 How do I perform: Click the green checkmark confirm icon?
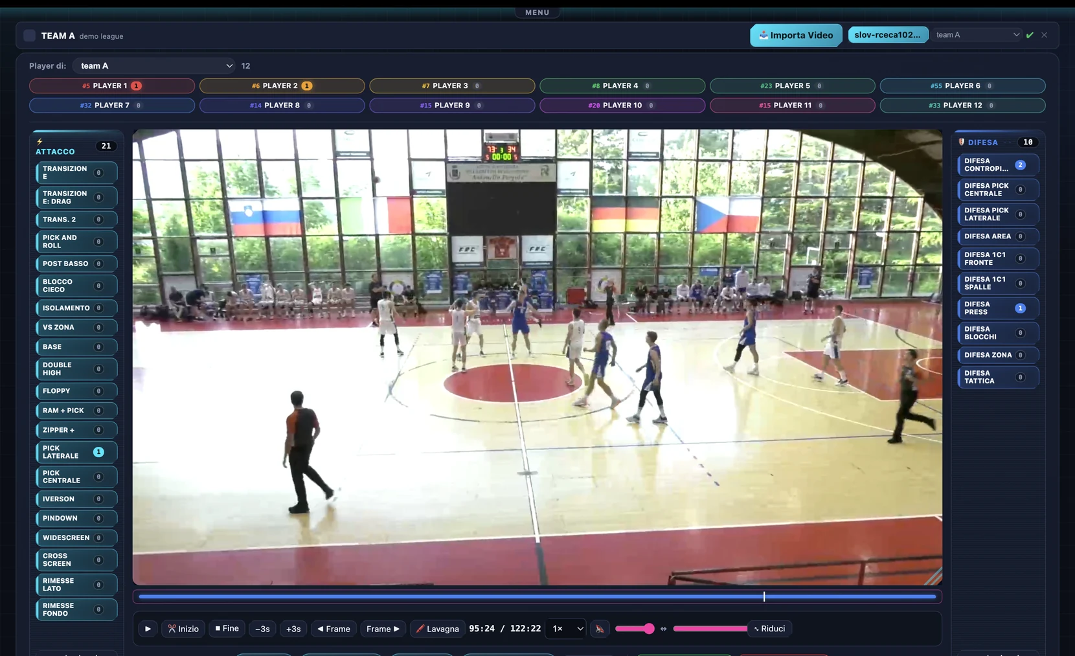pyautogui.click(x=1030, y=35)
